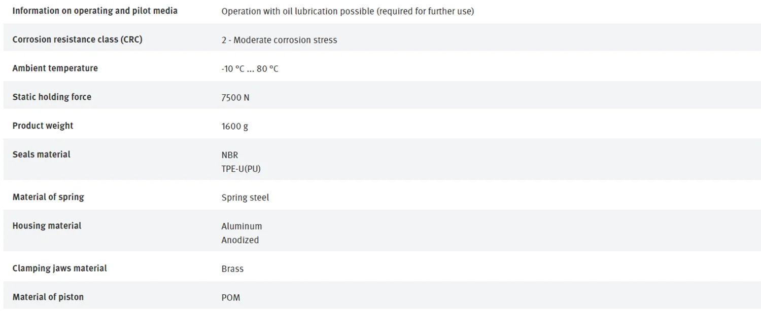The width and height of the screenshot is (761, 311).
Task: Select the Corrosion resistance class (CRC) label
Action: coord(77,40)
